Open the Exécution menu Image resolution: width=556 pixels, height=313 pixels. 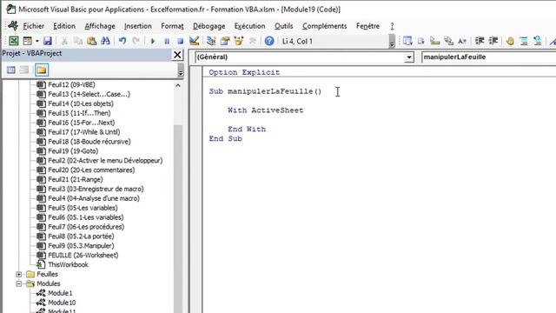(249, 26)
